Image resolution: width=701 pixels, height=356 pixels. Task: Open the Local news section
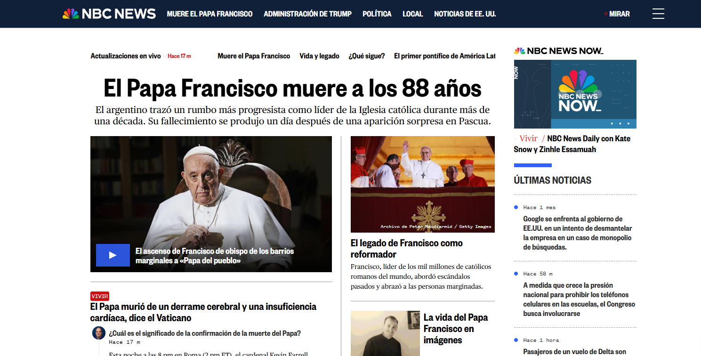coord(412,14)
